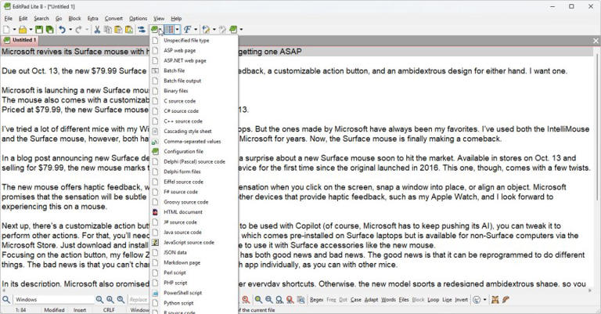Choose Markdown page from file type list
The image size is (601, 314).
tap(193, 262)
